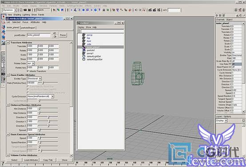The image size is (246, 167).
Task: Click the select by hierarchy icon
Action: pyautogui.click(x=54, y=10)
